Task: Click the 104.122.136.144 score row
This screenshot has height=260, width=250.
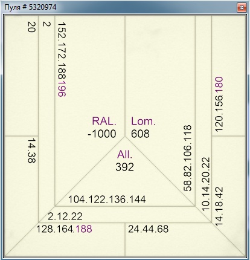Action: (x=107, y=200)
